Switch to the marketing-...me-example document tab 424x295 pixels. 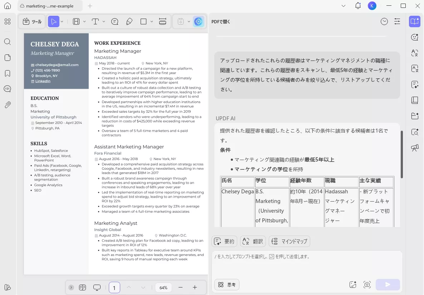coord(50,6)
